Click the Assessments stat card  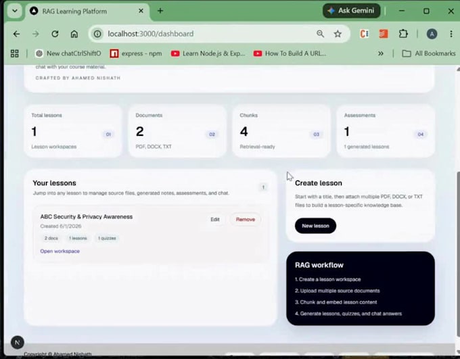(x=386, y=130)
